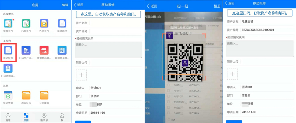Check the 双层理货车 row checkbox
Viewport: 296px width, 123px height.
(x=169, y=102)
